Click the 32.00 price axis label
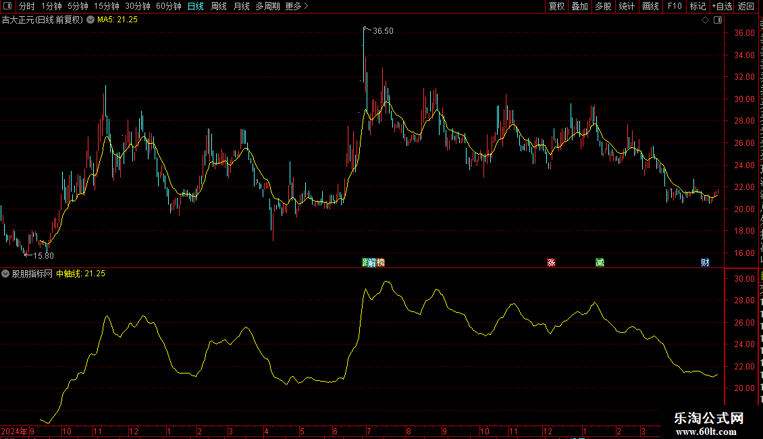The height and width of the screenshot is (439, 763). 745,77
